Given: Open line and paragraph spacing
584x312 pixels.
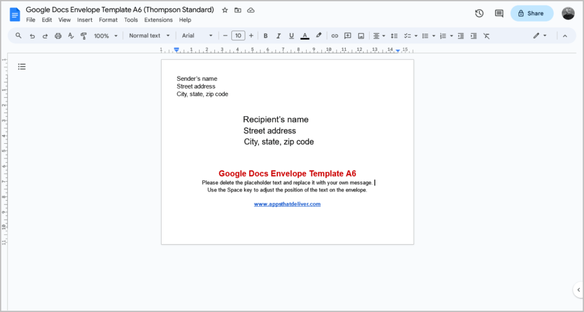Looking at the screenshot, I should 394,35.
